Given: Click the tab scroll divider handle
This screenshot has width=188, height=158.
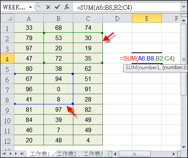Looking at the screenshot, I should pyautogui.click(x=110, y=154).
